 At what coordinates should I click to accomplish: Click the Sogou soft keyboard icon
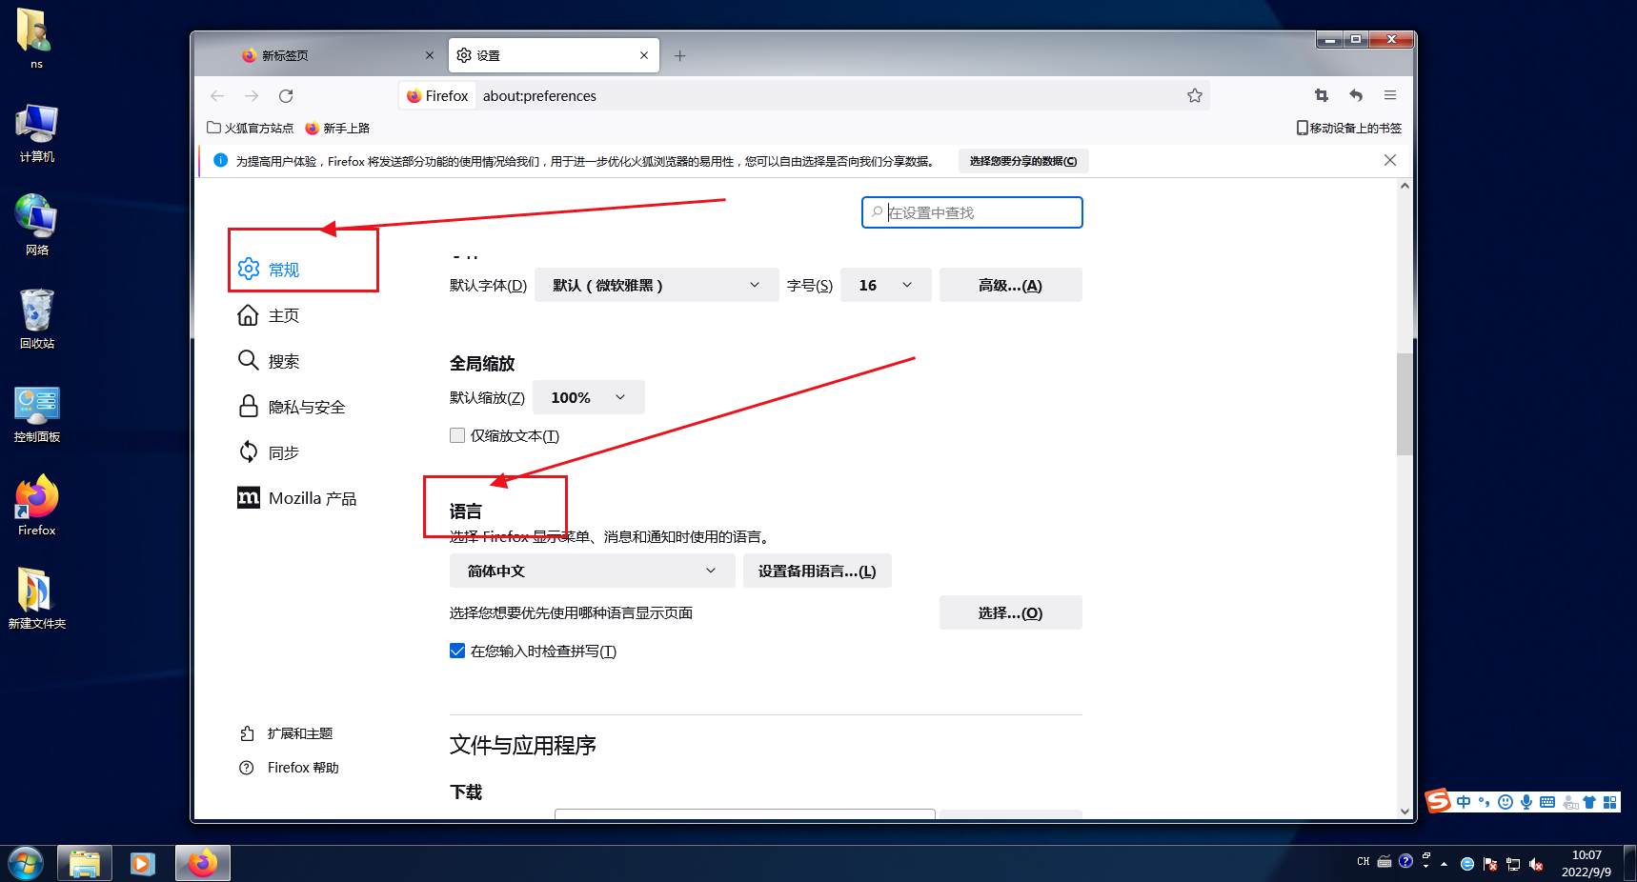coord(1547,802)
